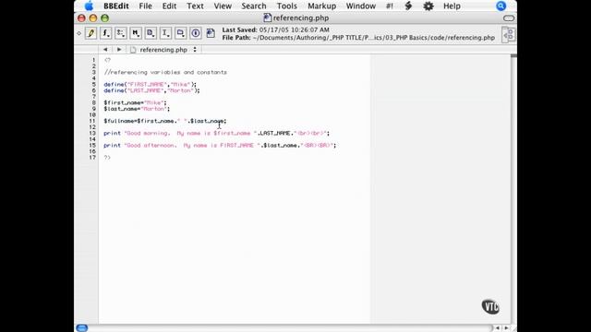Click the $first_name="Mike"; line
Image resolution: width=591 pixels, height=332 pixels.
click(x=135, y=102)
